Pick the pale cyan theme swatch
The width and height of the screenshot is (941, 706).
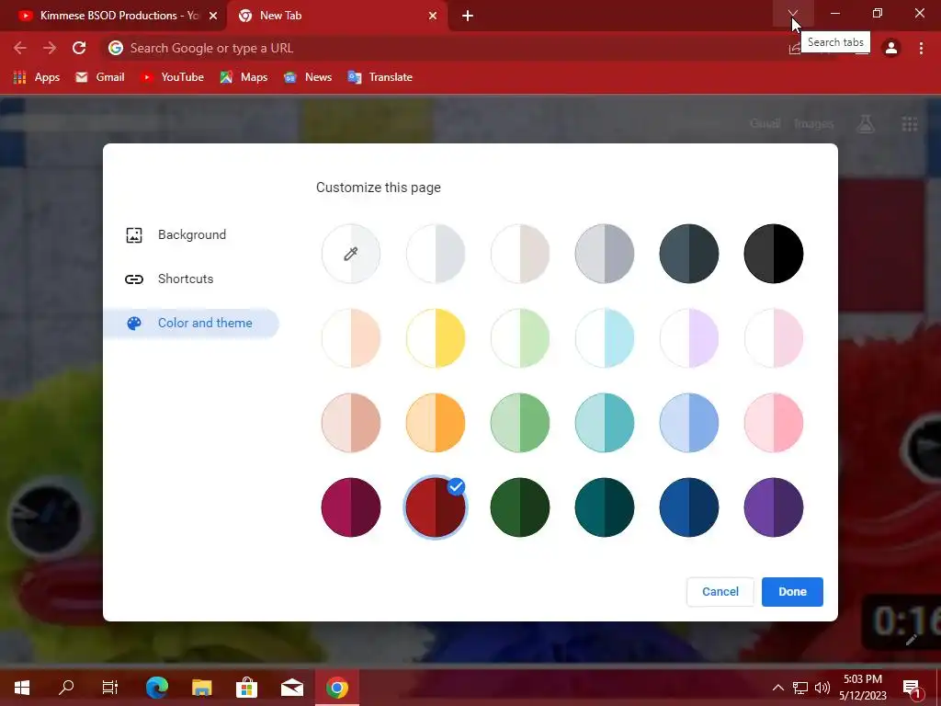[x=605, y=338]
